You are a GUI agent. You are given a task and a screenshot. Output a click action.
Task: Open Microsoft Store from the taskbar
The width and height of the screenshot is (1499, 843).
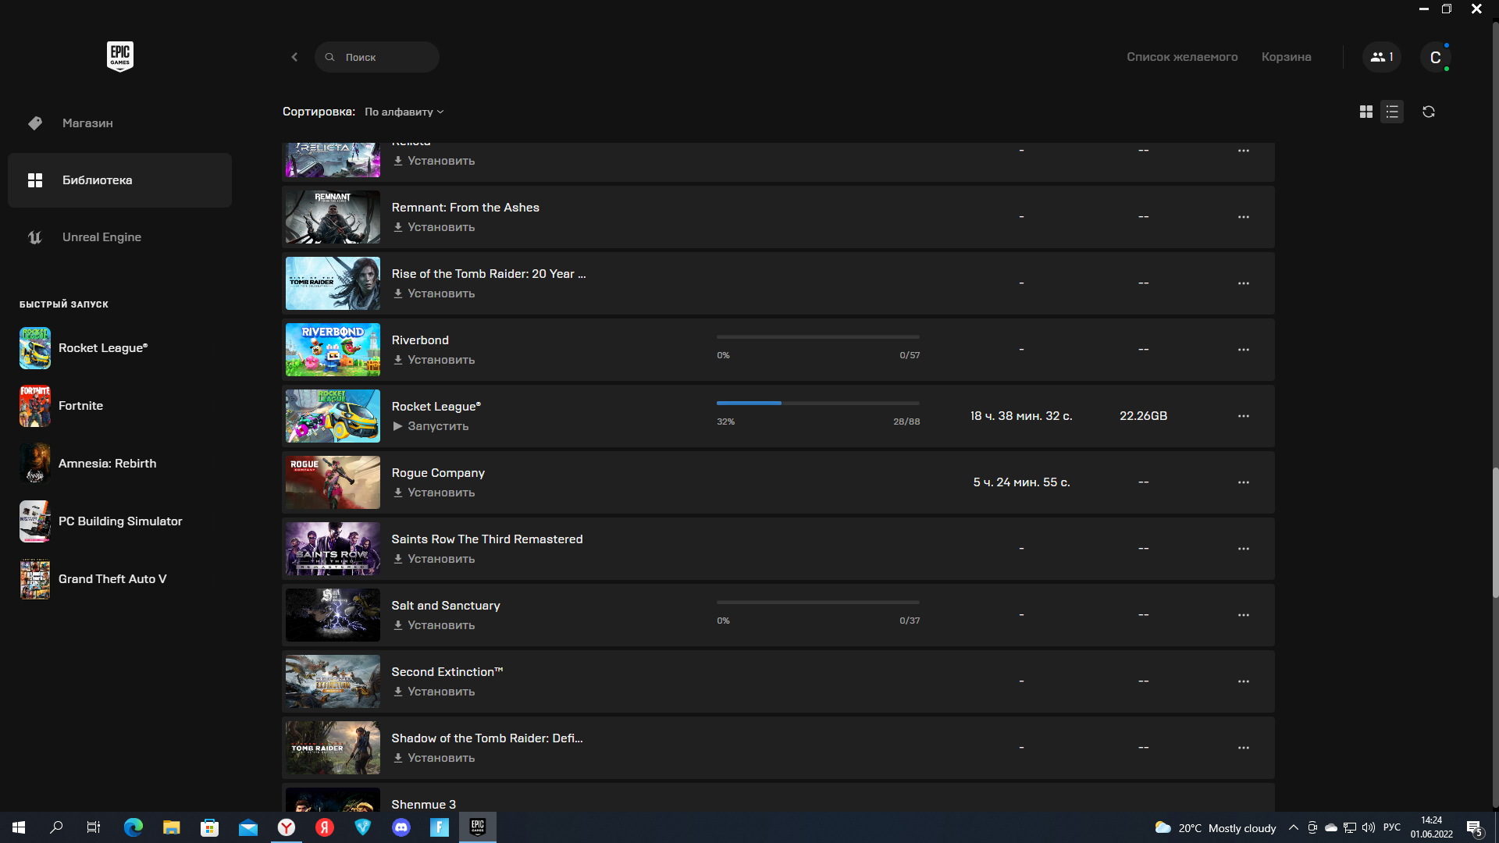210,827
